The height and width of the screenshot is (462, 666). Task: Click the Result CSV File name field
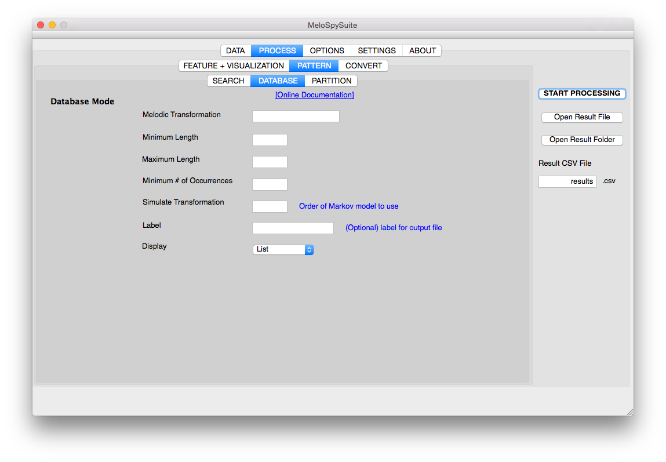tap(567, 181)
